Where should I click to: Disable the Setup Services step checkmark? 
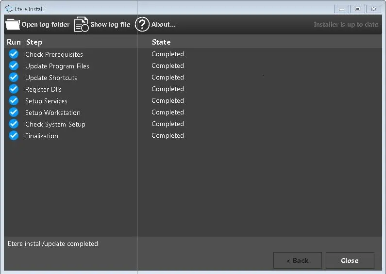[x=14, y=101]
